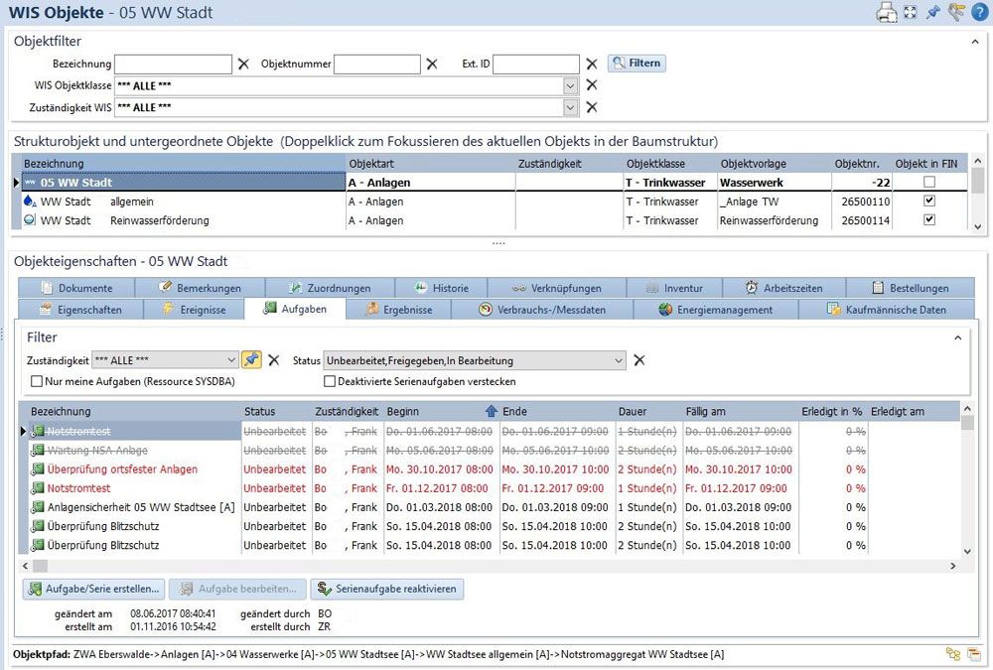Clear the Status filter with X icon
993x670 pixels.
(639, 360)
